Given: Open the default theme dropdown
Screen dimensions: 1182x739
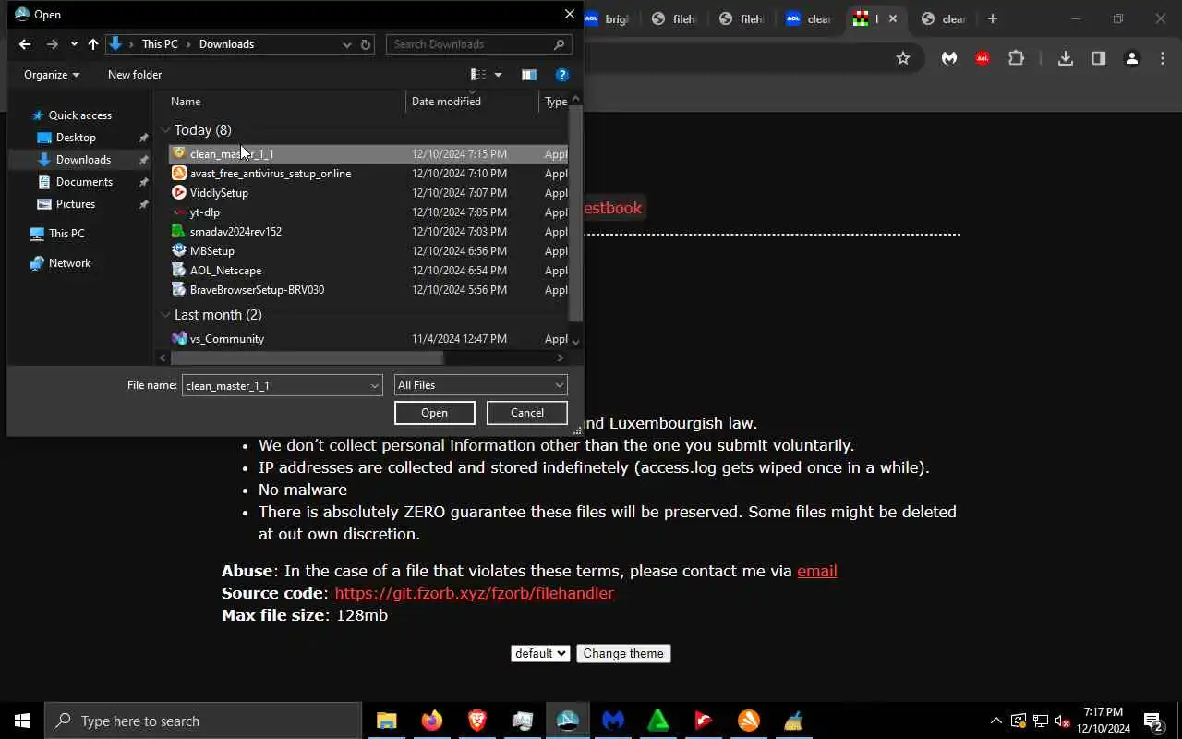Looking at the screenshot, I should coord(540,653).
